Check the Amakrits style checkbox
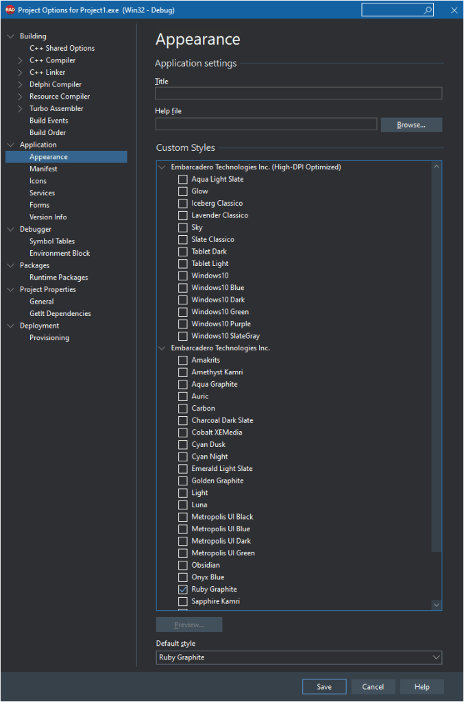This screenshot has height=702, width=464. (x=182, y=361)
